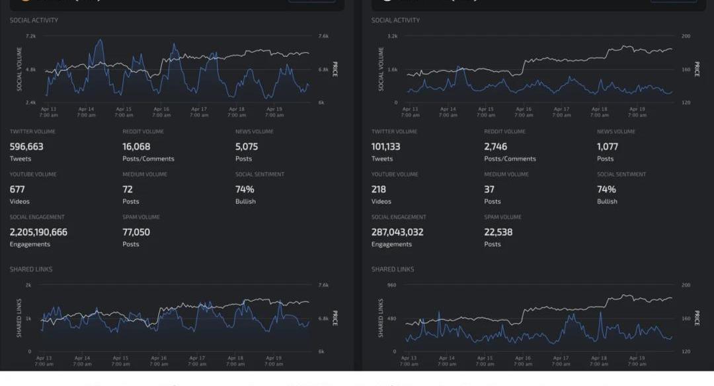The height and width of the screenshot is (386, 714).
Task: Click the 22,538 Spam Volume posts stat
Action: [498, 232]
